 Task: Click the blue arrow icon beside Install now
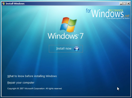(77, 49)
